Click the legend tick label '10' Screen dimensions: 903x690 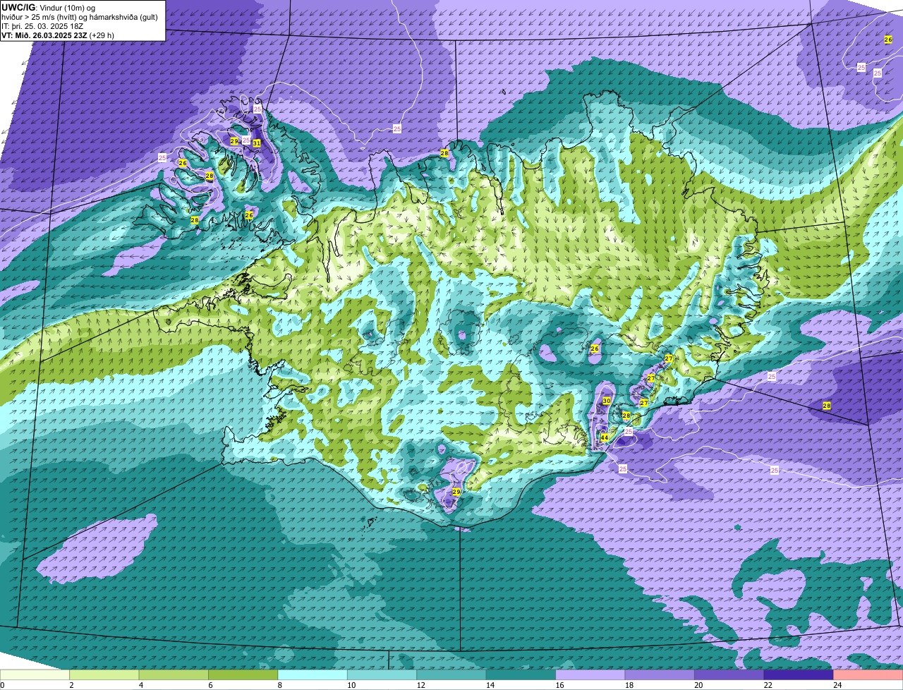351,684
